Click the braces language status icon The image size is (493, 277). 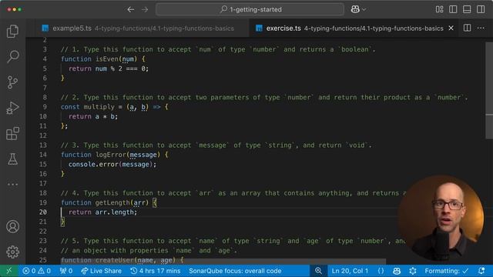point(381,271)
